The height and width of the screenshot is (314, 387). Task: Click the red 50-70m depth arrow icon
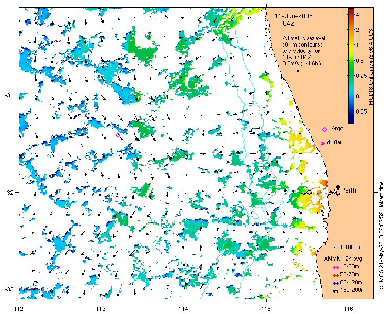[x=335, y=275]
